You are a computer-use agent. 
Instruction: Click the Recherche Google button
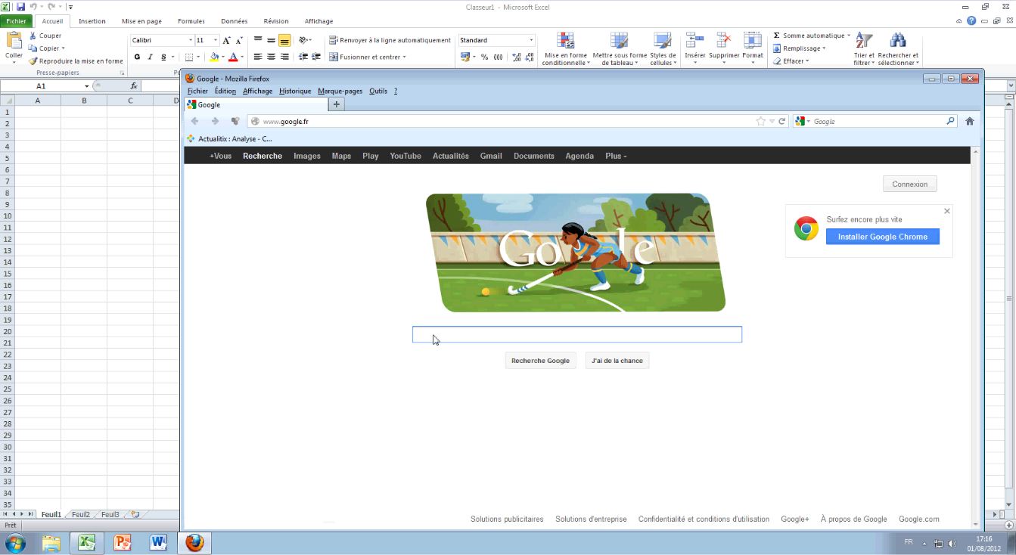[540, 361]
